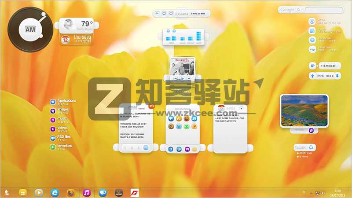Open the third local disk icon
The width and height of the screenshot is (352, 198).
pos(312,40)
